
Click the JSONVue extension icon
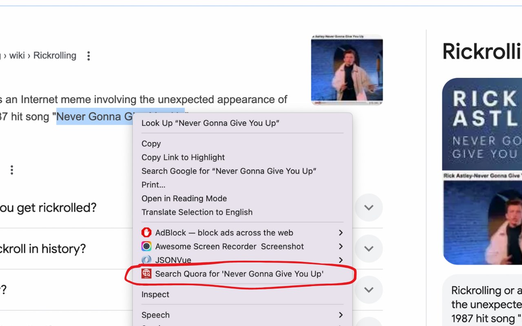(146, 260)
